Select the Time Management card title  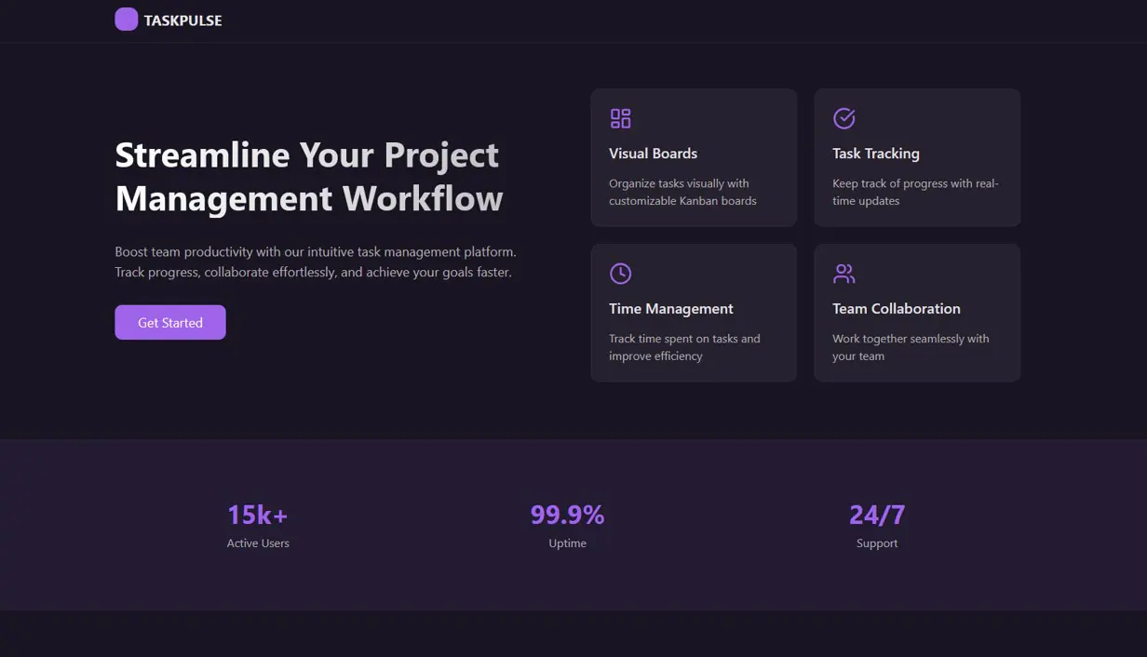[671, 309]
